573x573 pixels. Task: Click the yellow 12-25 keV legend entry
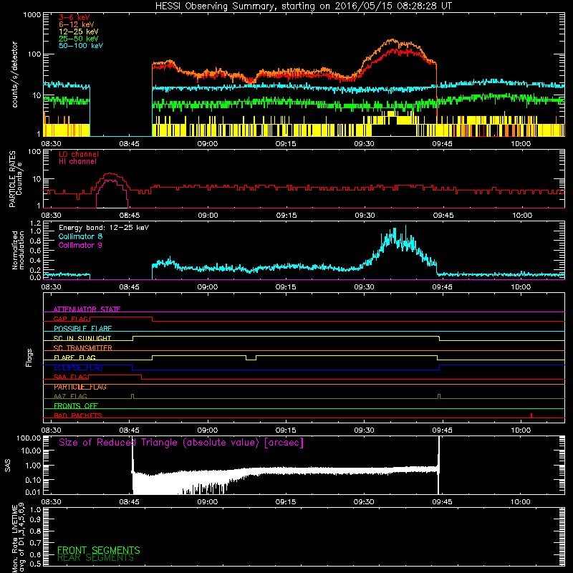[79, 32]
